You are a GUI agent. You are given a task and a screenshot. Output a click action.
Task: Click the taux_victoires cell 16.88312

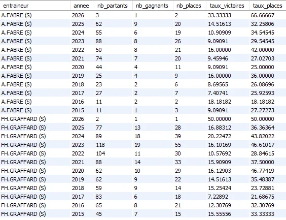228,128
